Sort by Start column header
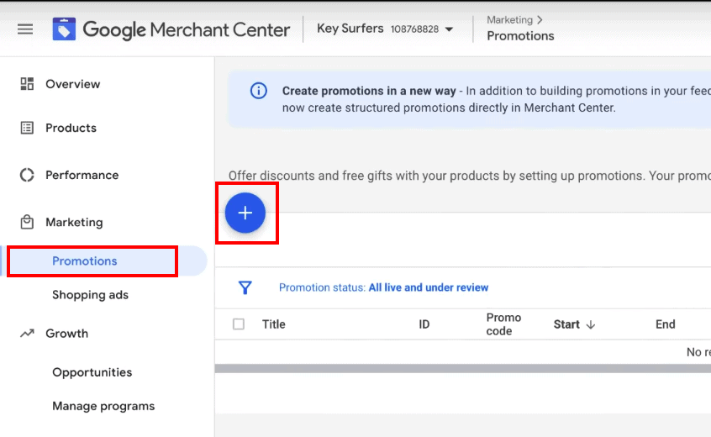Viewport: 711px width, 437px height. pos(566,324)
